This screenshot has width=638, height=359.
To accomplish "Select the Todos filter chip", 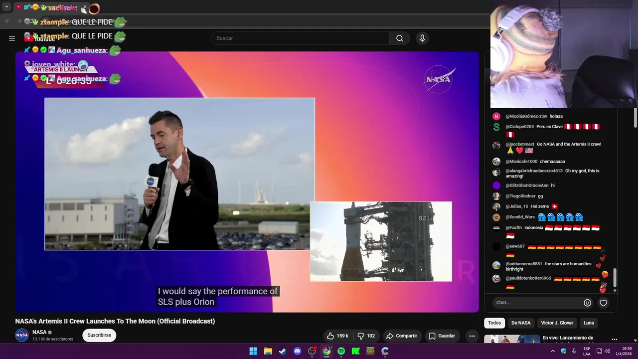I will point(494,323).
